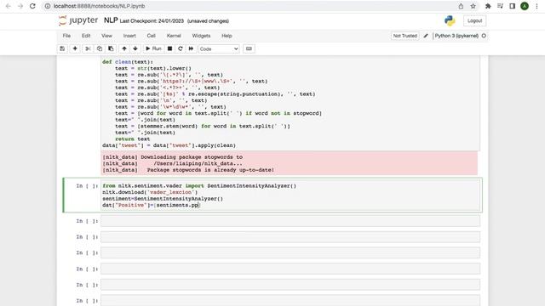Open the Insert menu
545x306 pixels.
pos(129,36)
